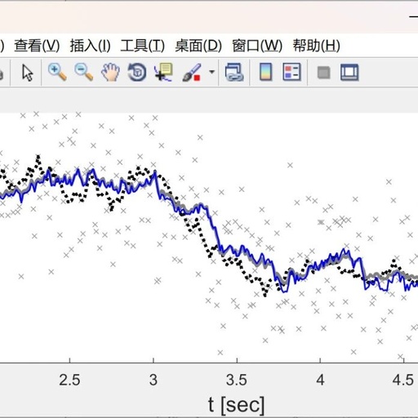The width and height of the screenshot is (418, 418).
Task: Select the Pan hand tool
Action: click(x=110, y=72)
